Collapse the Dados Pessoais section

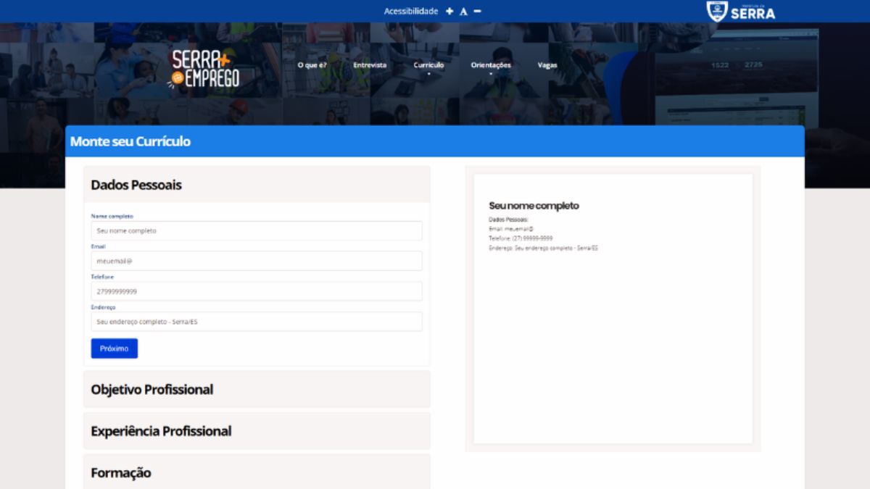tap(257, 185)
